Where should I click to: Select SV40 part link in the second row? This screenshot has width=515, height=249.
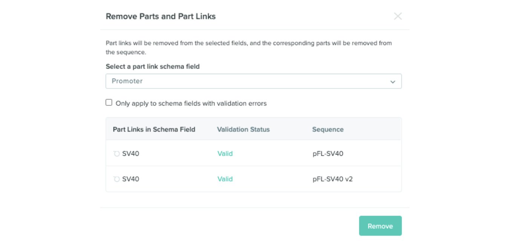pos(130,179)
